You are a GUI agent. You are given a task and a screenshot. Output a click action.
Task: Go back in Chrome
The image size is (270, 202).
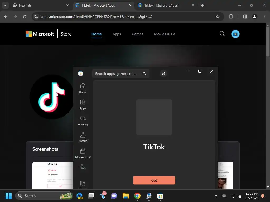(x=6, y=17)
